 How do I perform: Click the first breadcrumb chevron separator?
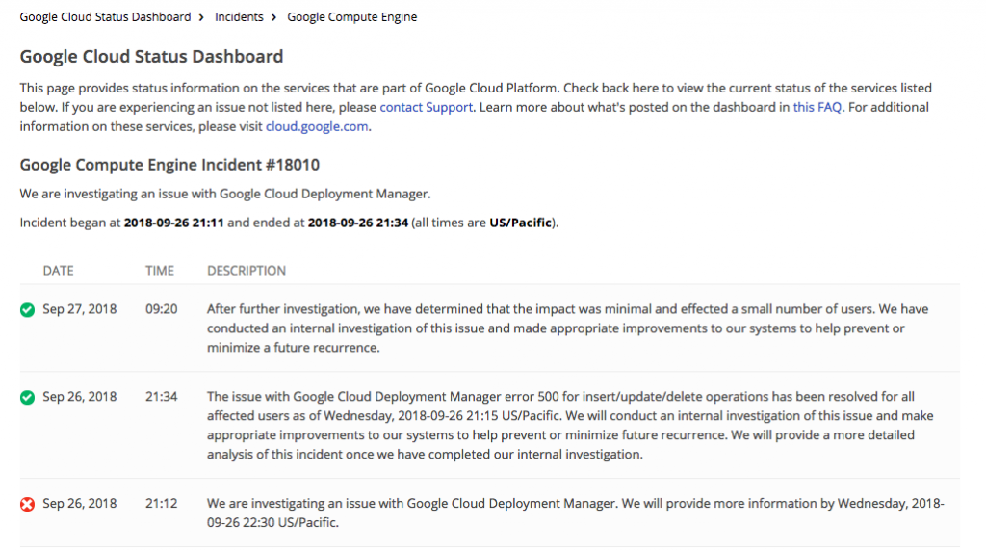(x=202, y=17)
